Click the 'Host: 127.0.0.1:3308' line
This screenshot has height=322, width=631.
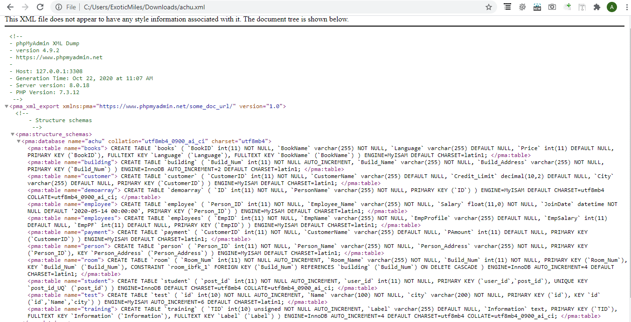tap(49, 71)
